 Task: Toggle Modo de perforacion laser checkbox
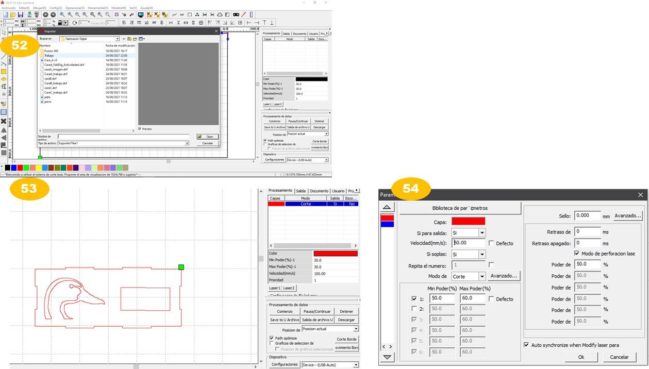pos(577,254)
